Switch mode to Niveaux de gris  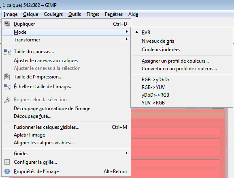tap(158, 41)
